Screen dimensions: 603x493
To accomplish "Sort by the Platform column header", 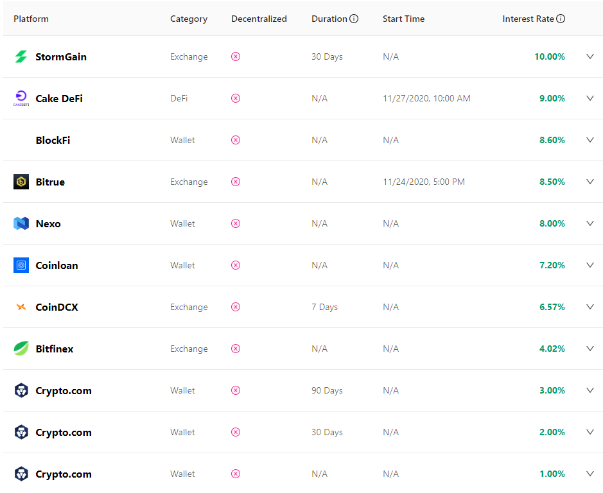I will [x=31, y=19].
